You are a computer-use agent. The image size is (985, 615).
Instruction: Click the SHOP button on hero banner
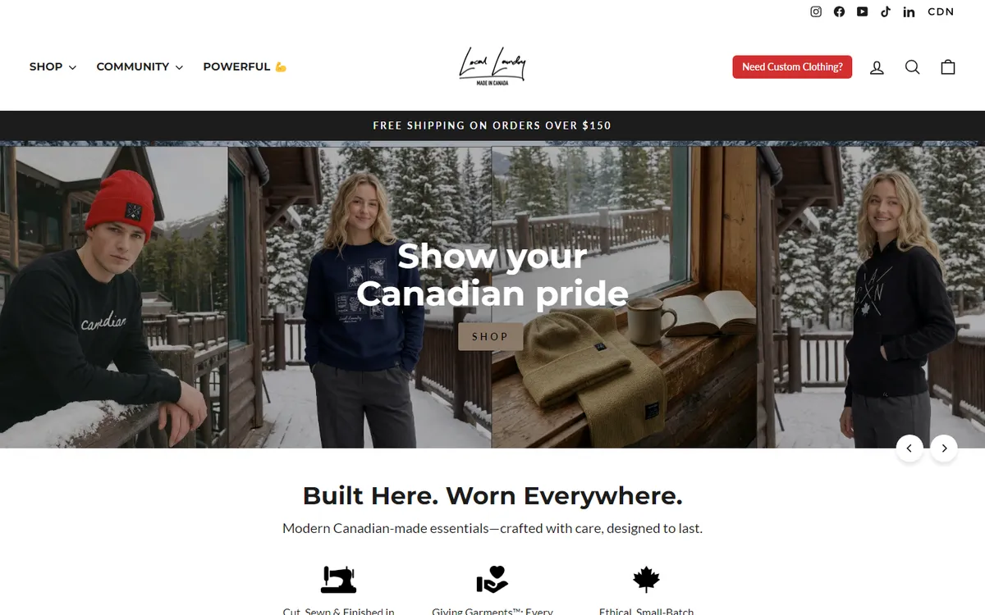point(490,336)
